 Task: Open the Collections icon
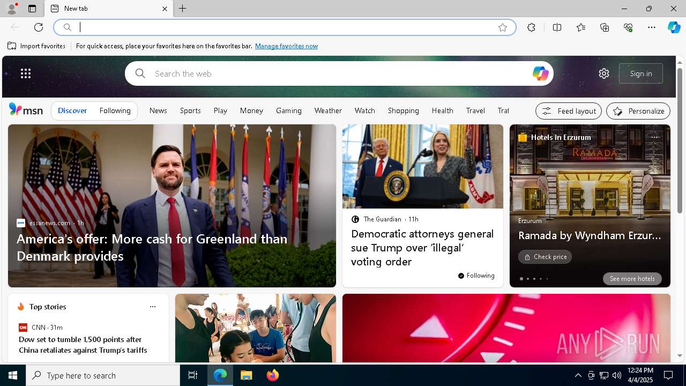click(605, 27)
